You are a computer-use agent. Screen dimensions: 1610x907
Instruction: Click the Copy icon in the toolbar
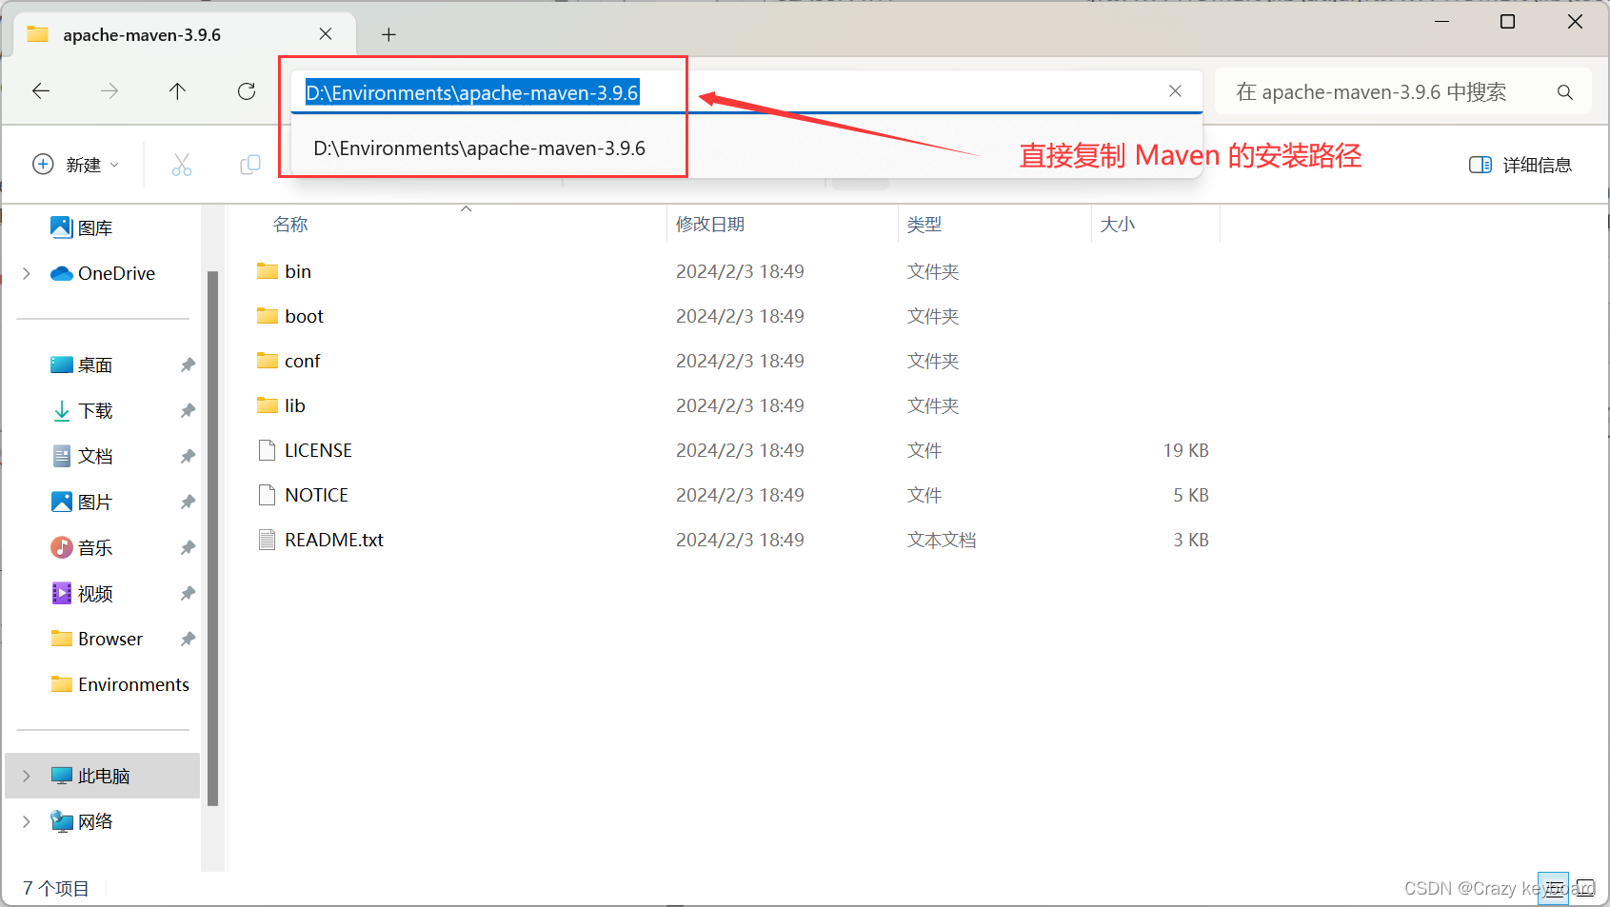coord(249,164)
